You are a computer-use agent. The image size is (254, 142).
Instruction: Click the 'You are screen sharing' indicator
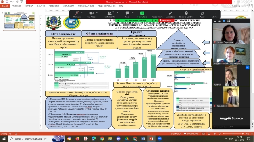tap(135, 21)
